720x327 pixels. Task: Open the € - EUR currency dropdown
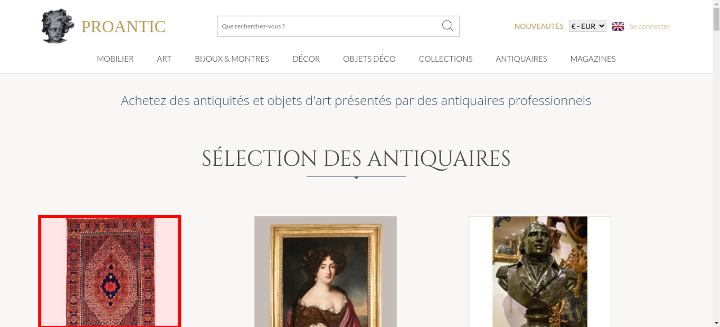click(x=588, y=26)
